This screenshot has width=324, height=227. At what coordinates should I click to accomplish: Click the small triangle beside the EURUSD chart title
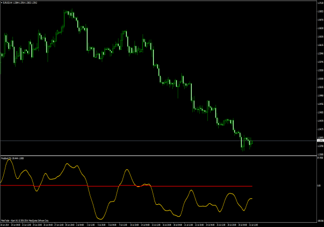tap(2, 3)
